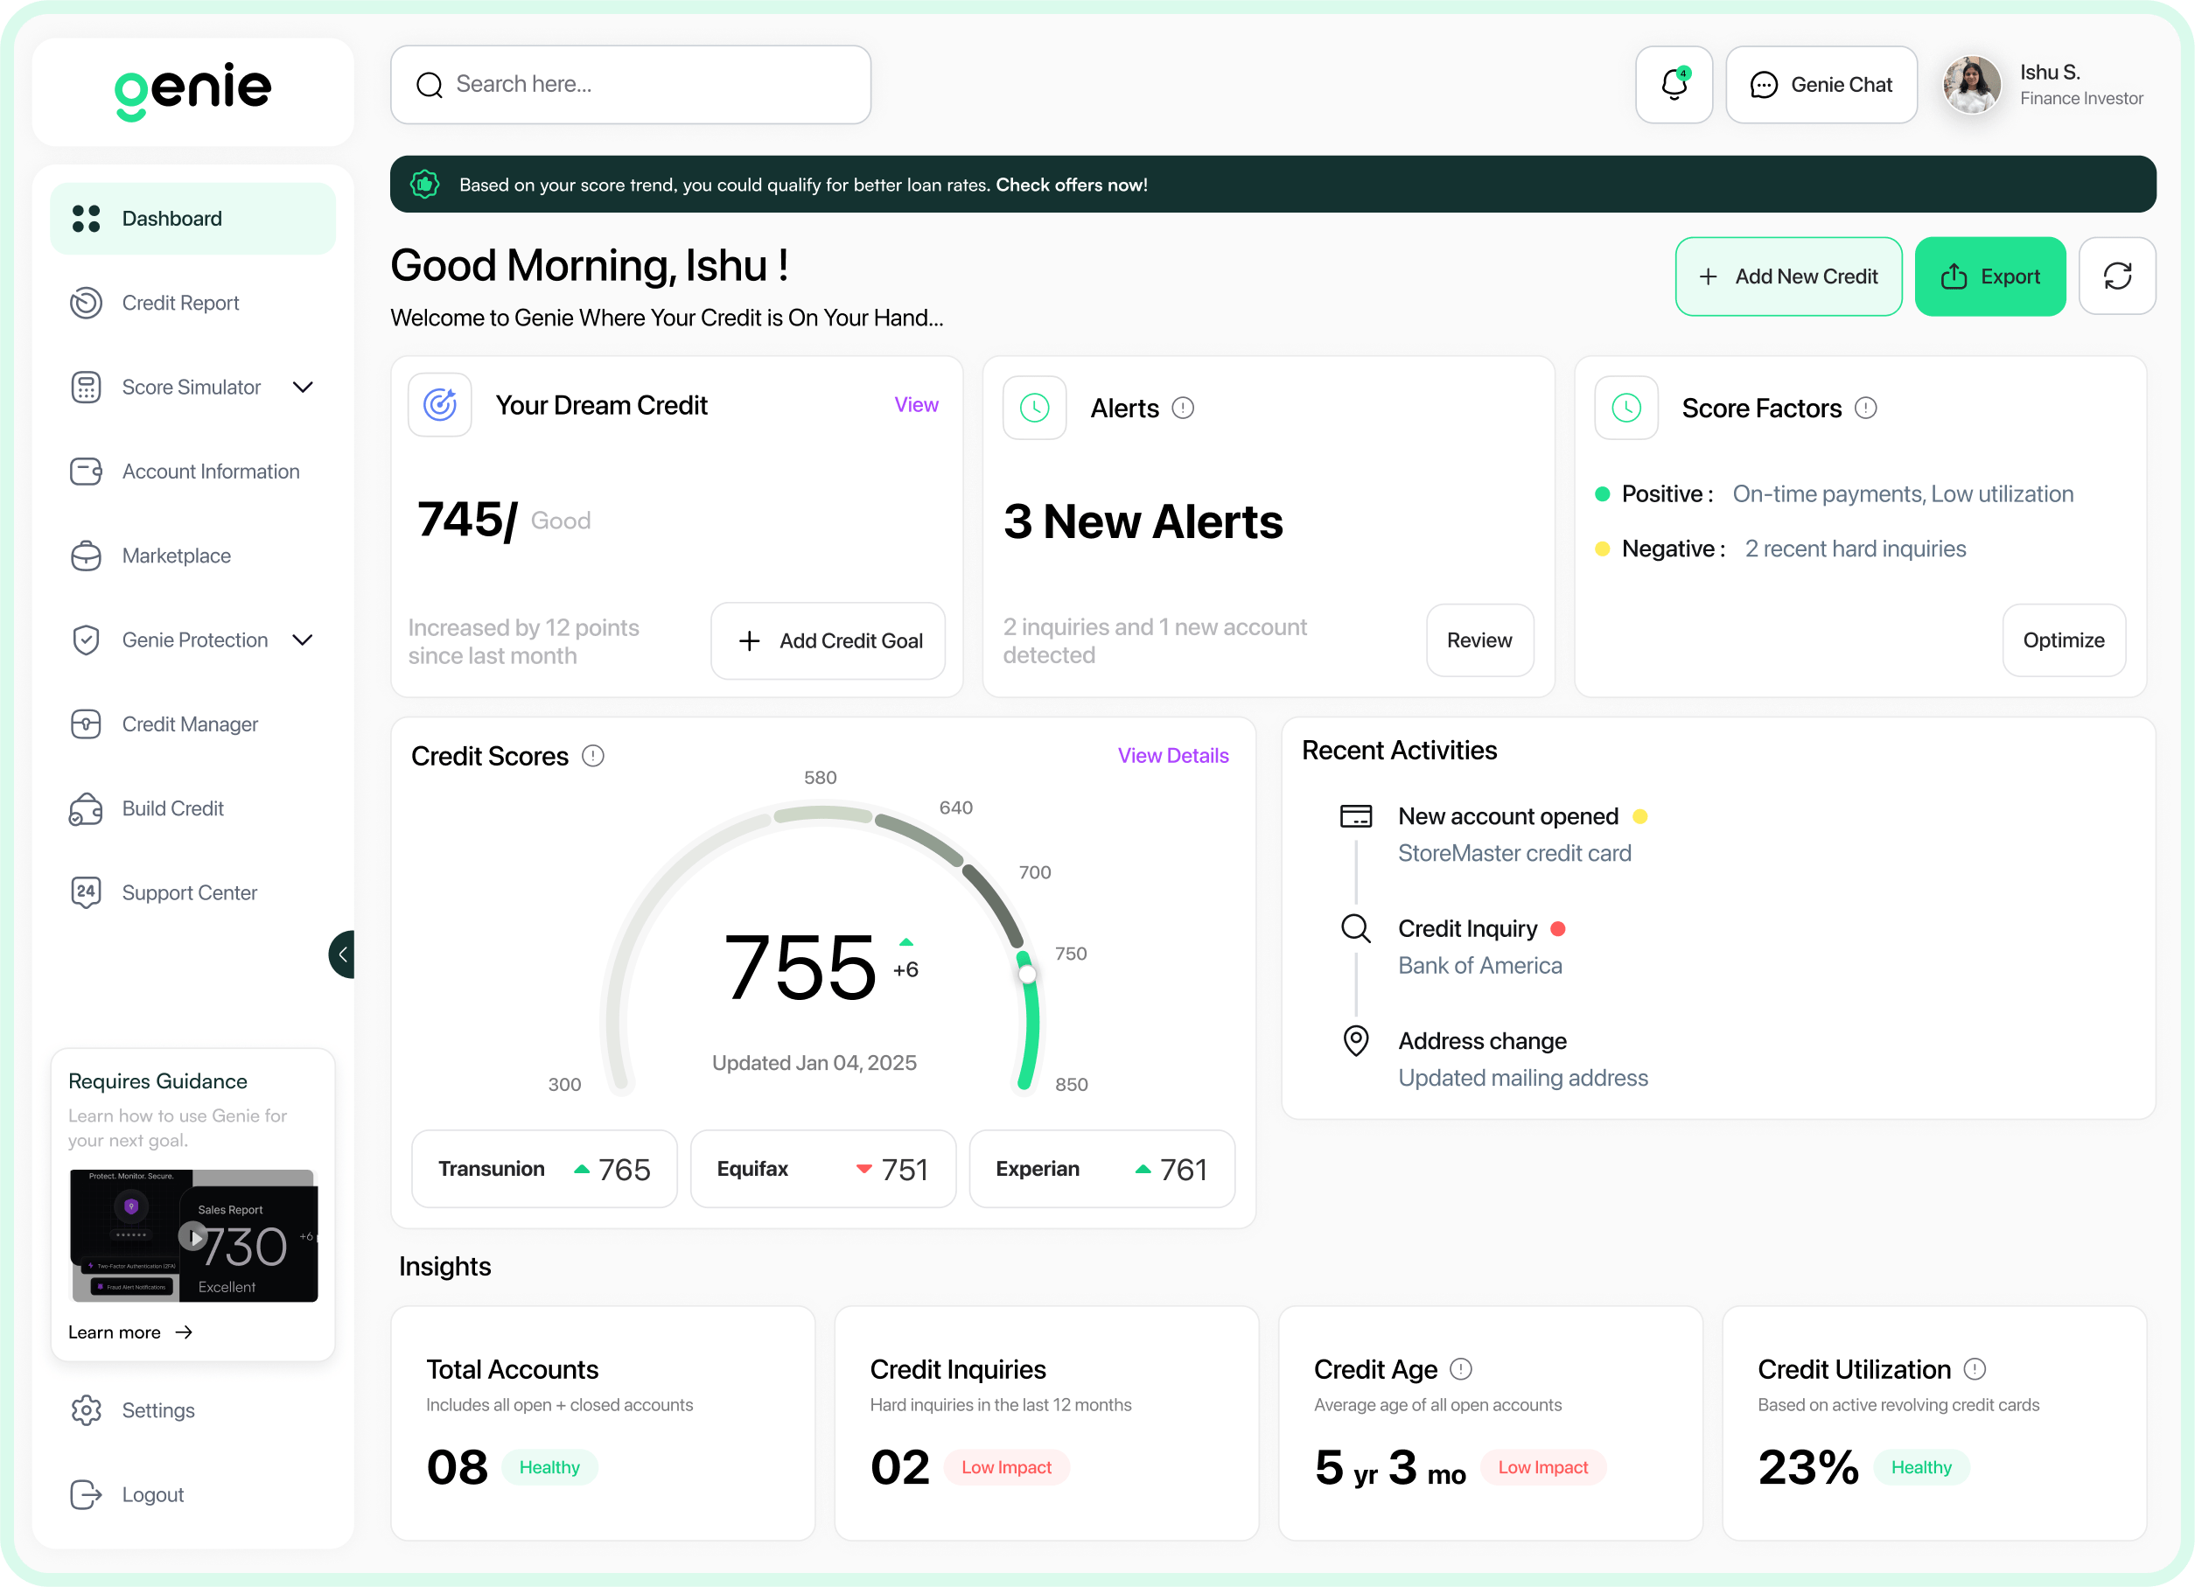Collapse the sidebar with arrow handle
2195x1587 pixels.
pyautogui.click(x=343, y=954)
